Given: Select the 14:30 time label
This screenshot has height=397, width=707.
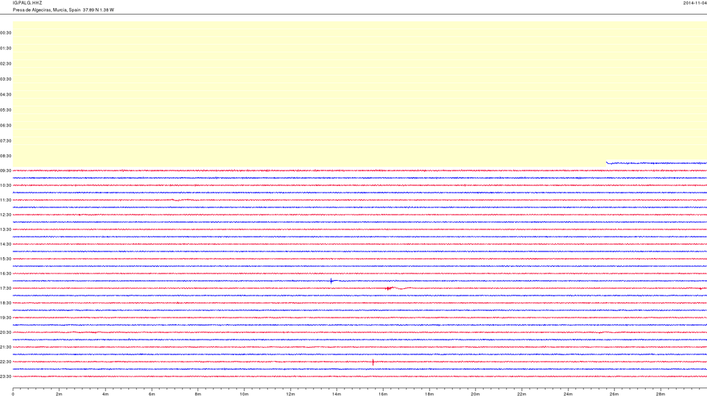Looking at the screenshot, I should 6,244.
